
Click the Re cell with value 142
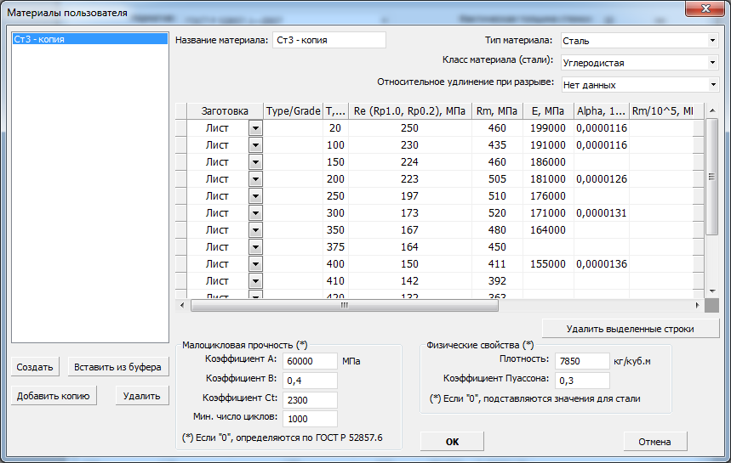pyautogui.click(x=410, y=281)
